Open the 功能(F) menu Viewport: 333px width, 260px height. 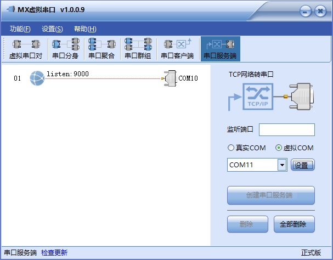click(20, 29)
